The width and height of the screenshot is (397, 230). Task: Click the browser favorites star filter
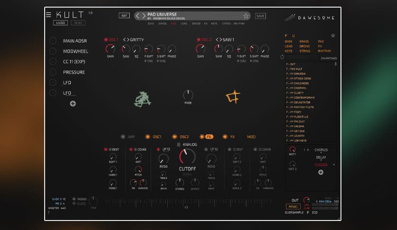coord(333,36)
